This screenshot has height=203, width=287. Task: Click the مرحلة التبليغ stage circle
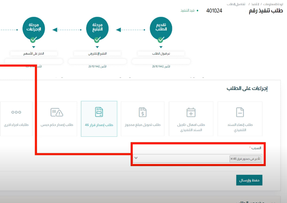pyautogui.click(x=97, y=28)
